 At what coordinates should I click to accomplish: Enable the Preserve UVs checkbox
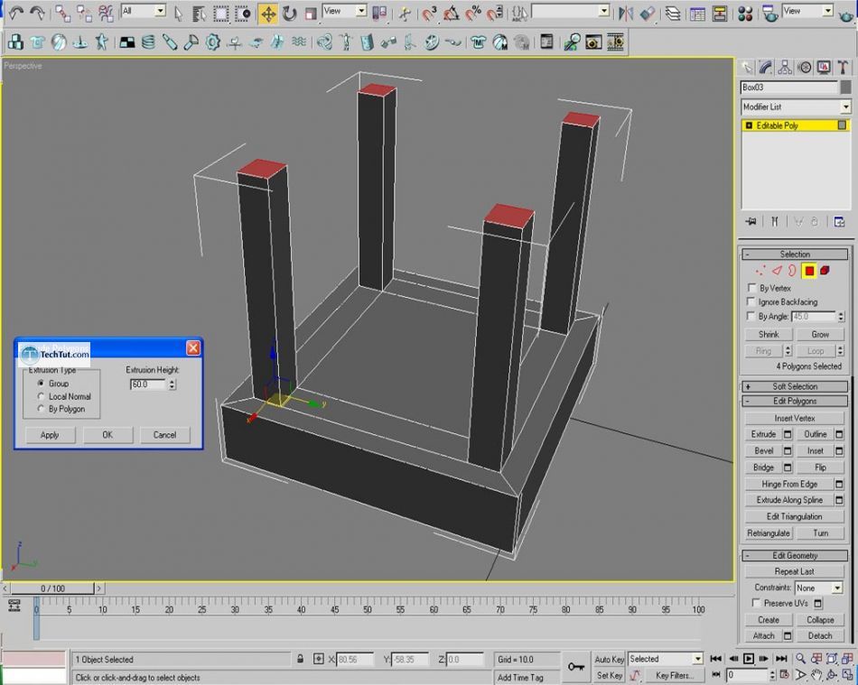[757, 603]
